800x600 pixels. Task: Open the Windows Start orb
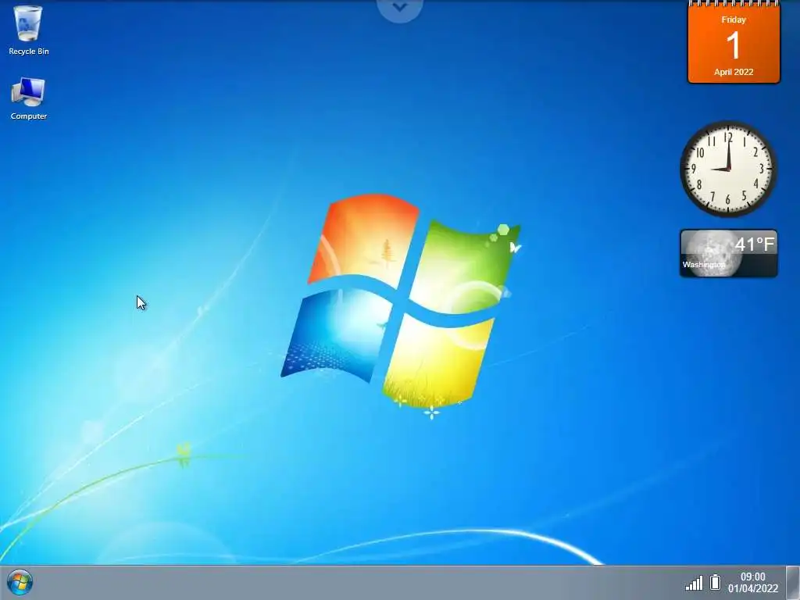click(20, 583)
